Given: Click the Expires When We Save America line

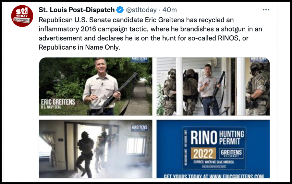Looking at the screenshot, I should click(213, 162).
